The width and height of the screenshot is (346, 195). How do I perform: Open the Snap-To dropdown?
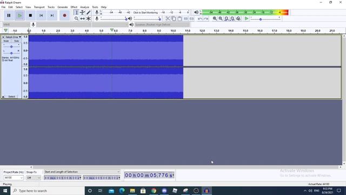34,178
